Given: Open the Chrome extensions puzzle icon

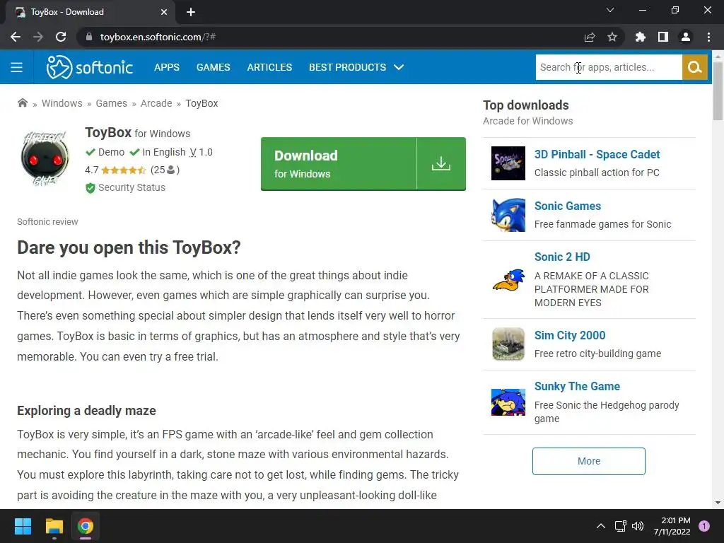Looking at the screenshot, I should point(641,37).
